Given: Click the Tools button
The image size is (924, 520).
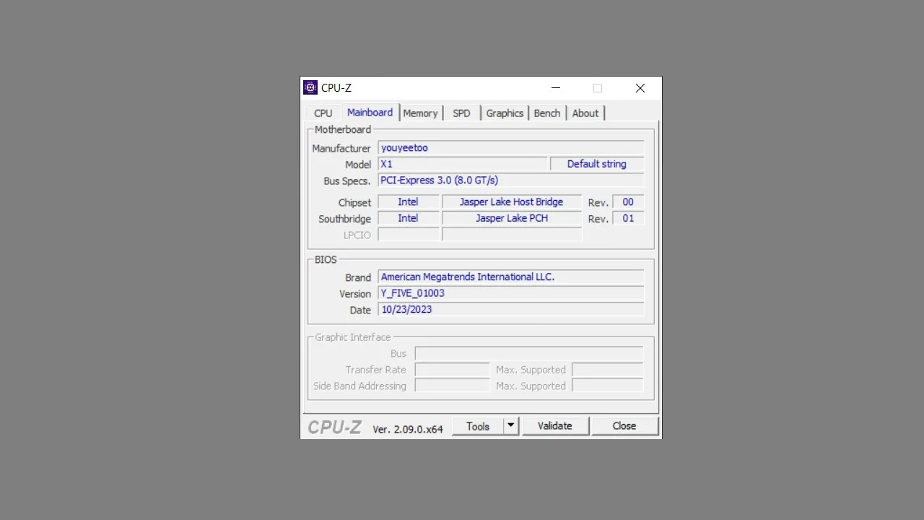Looking at the screenshot, I should (x=478, y=425).
